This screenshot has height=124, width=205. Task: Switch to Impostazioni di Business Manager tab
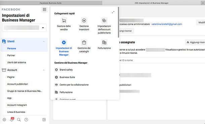(151, 3)
